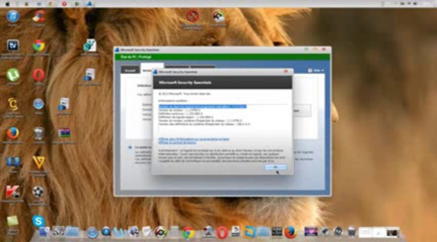Open the Opera desktop icon

pyautogui.click(x=39, y=75)
